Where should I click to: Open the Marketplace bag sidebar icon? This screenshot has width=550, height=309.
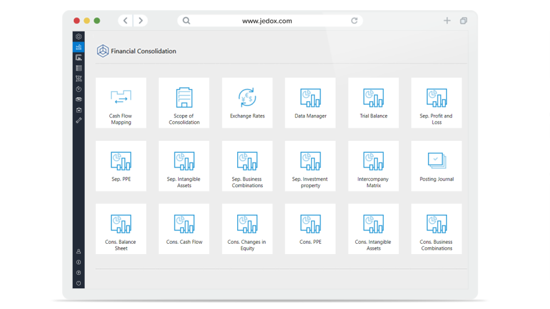coord(78,110)
